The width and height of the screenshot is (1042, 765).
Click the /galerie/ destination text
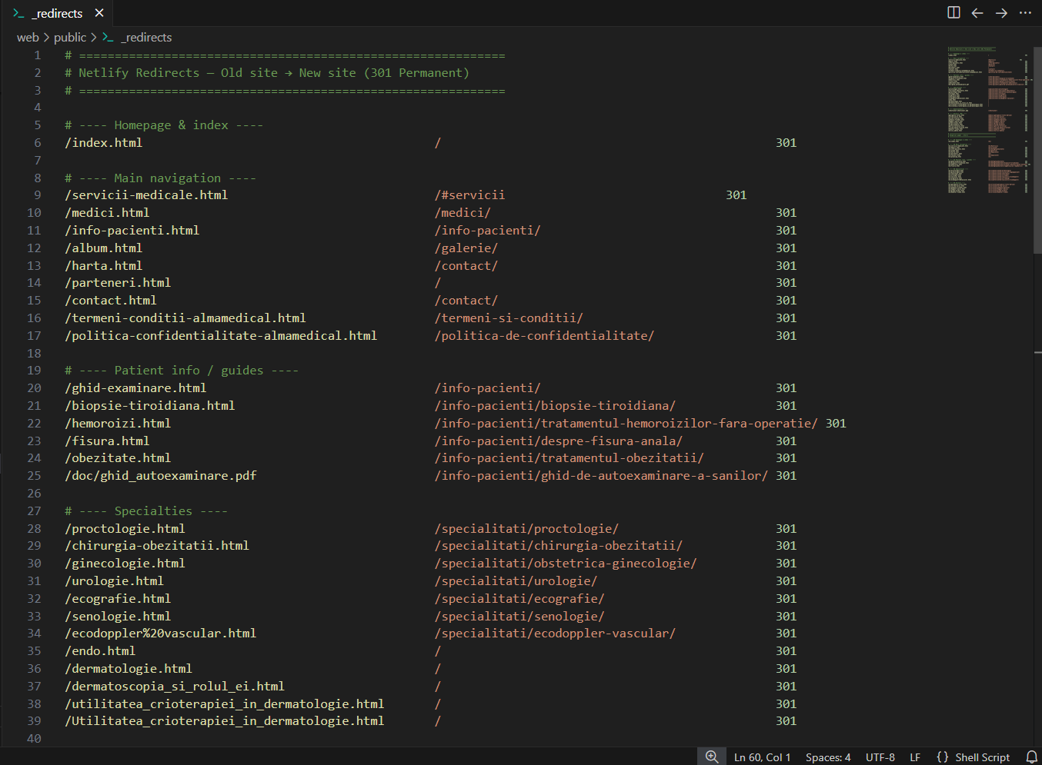coord(466,248)
